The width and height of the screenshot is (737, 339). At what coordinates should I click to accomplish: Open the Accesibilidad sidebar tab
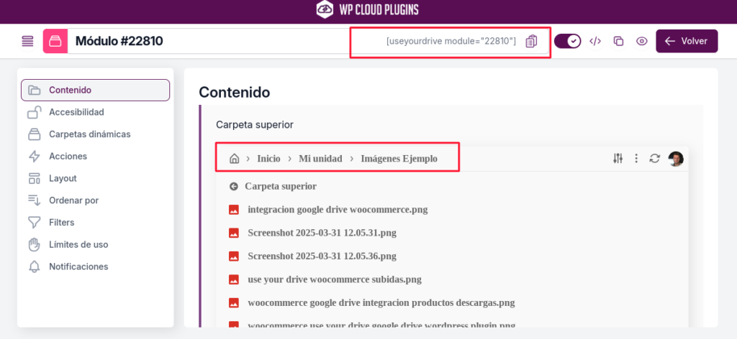96,112
